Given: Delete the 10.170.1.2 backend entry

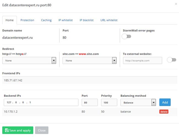Looking at the screenshot, I should 164,112.
